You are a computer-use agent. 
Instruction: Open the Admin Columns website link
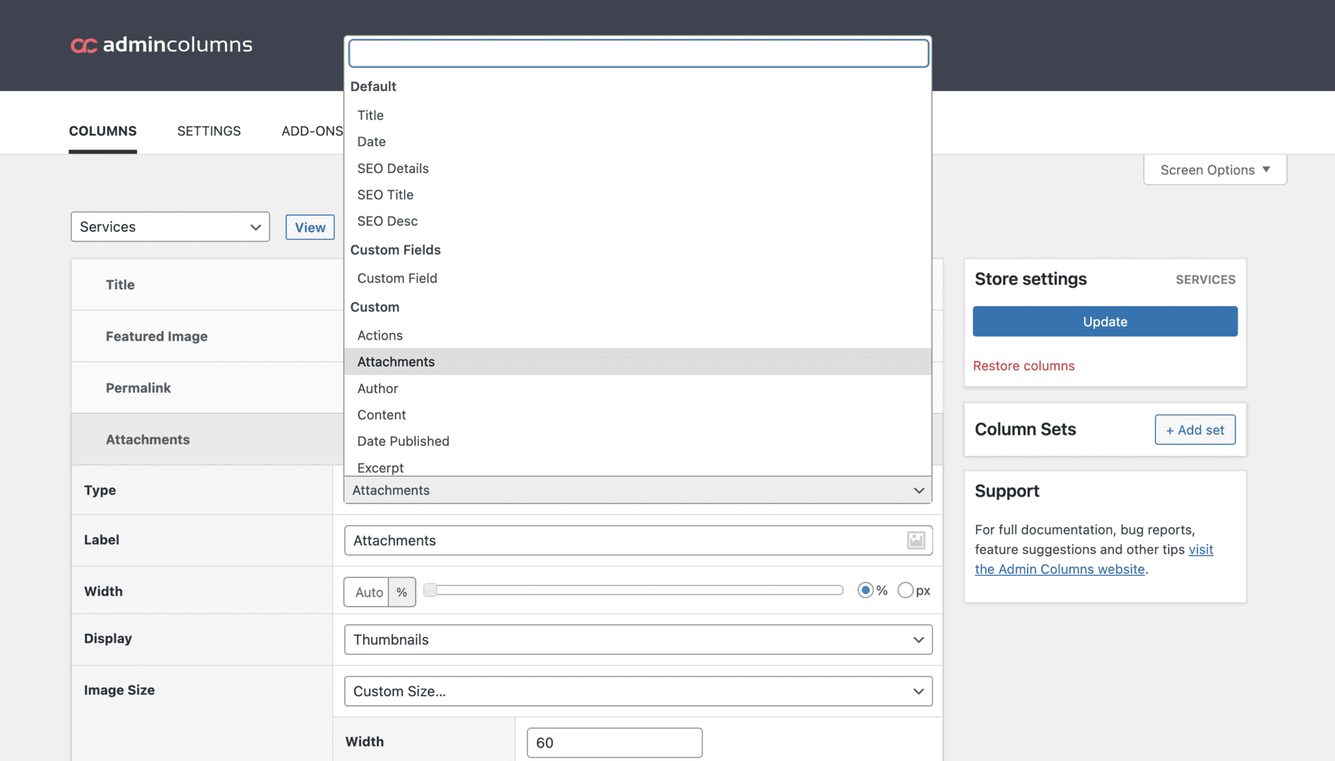[x=1060, y=569]
